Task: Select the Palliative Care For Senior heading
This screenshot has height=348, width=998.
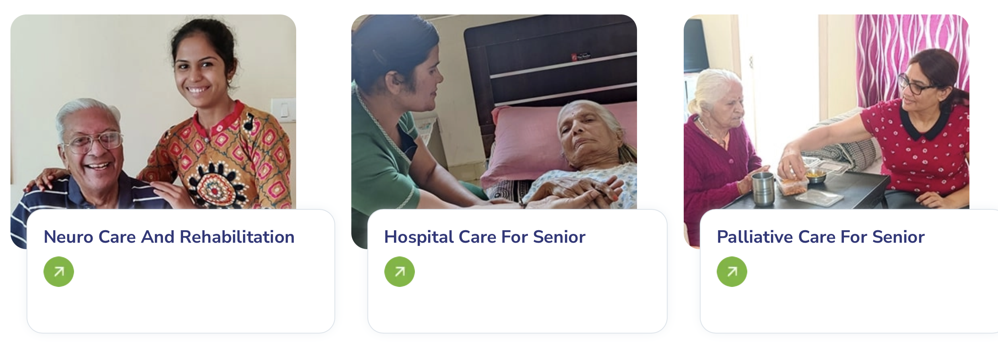Action: click(821, 237)
